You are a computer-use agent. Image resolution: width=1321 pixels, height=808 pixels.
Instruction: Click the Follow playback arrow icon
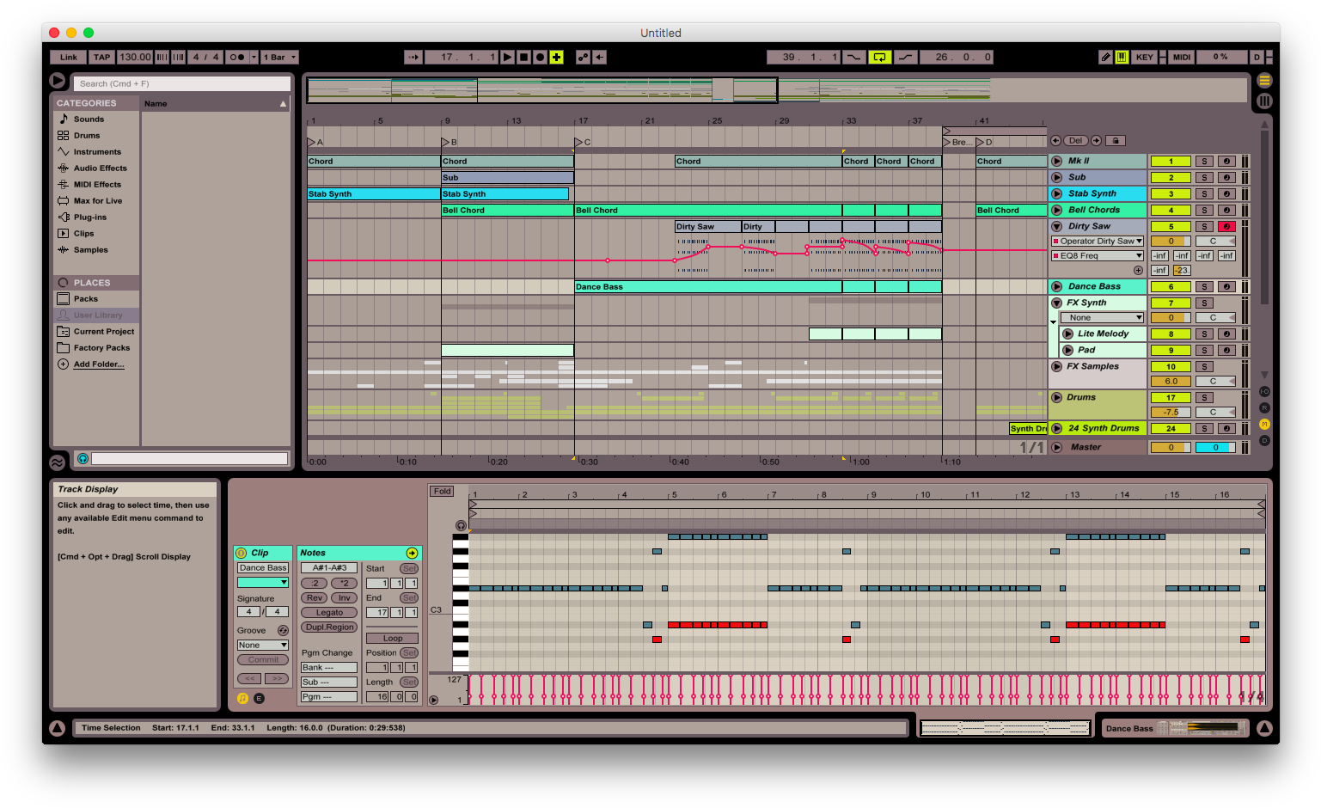[413, 57]
